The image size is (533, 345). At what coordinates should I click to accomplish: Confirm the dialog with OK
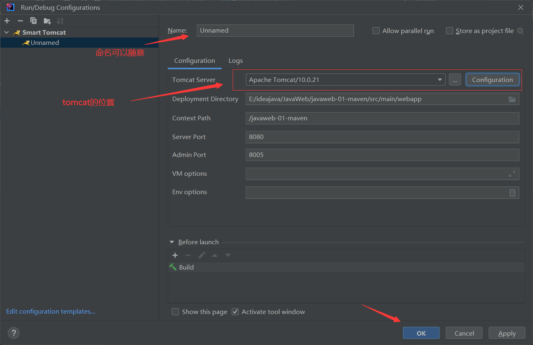pos(421,333)
